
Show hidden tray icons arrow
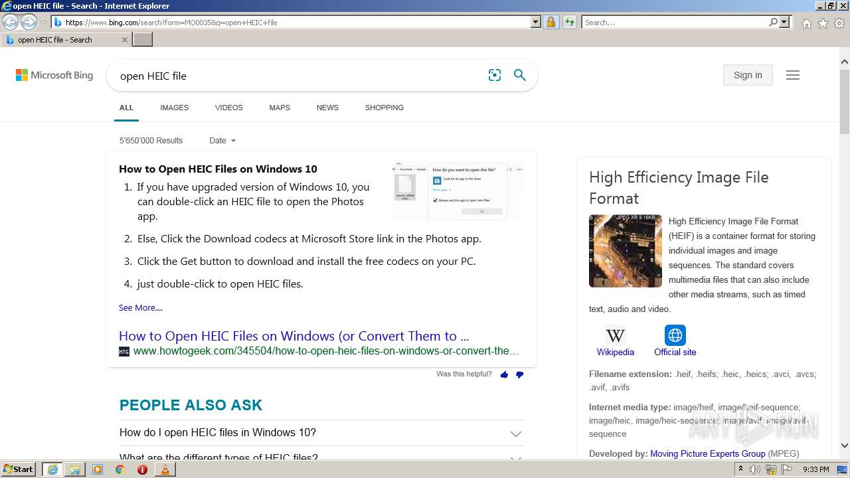pyautogui.click(x=741, y=469)
